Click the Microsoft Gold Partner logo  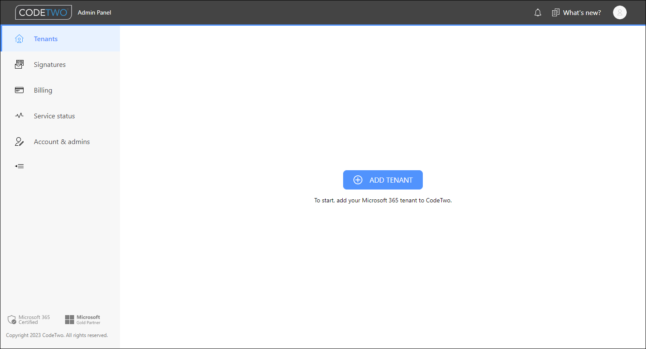click(83, 319)
